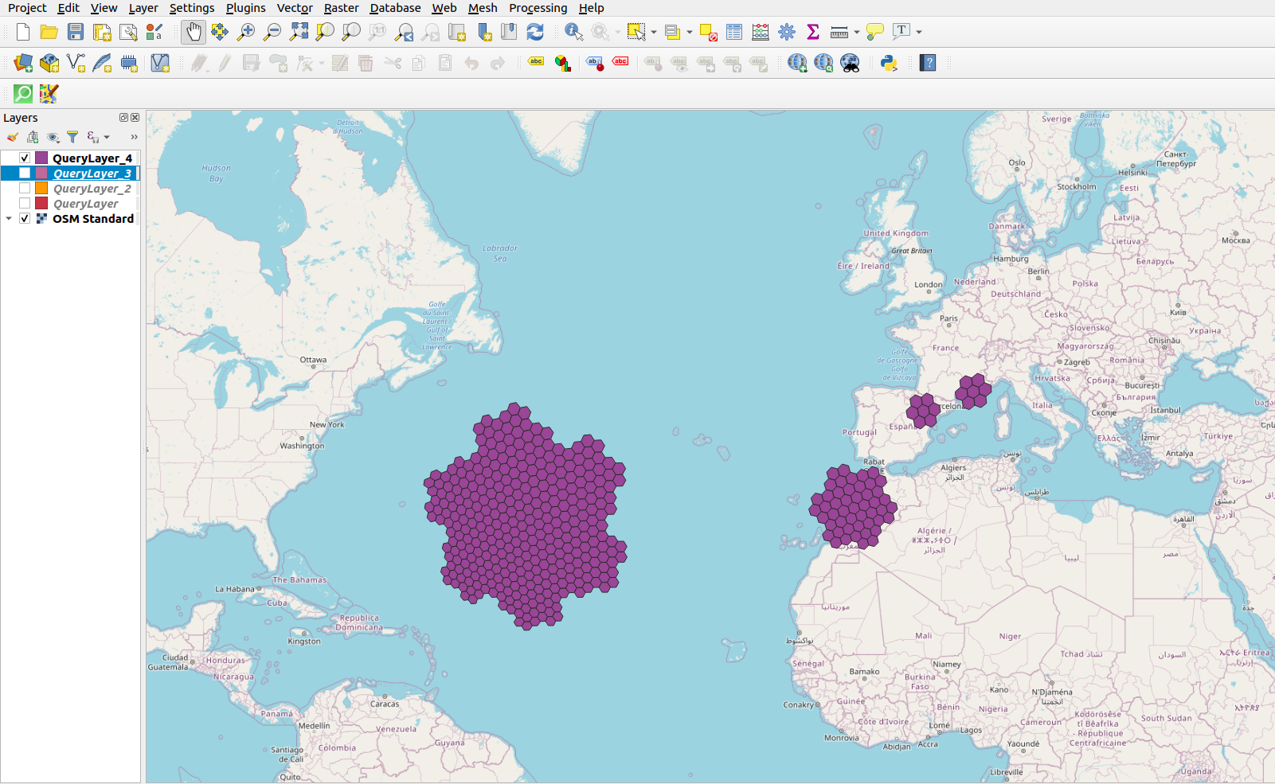Uncheck QueryLayer_4 visibility checkbox
The width and height of the screenshot is (1275, 784).
coord(25,158)
